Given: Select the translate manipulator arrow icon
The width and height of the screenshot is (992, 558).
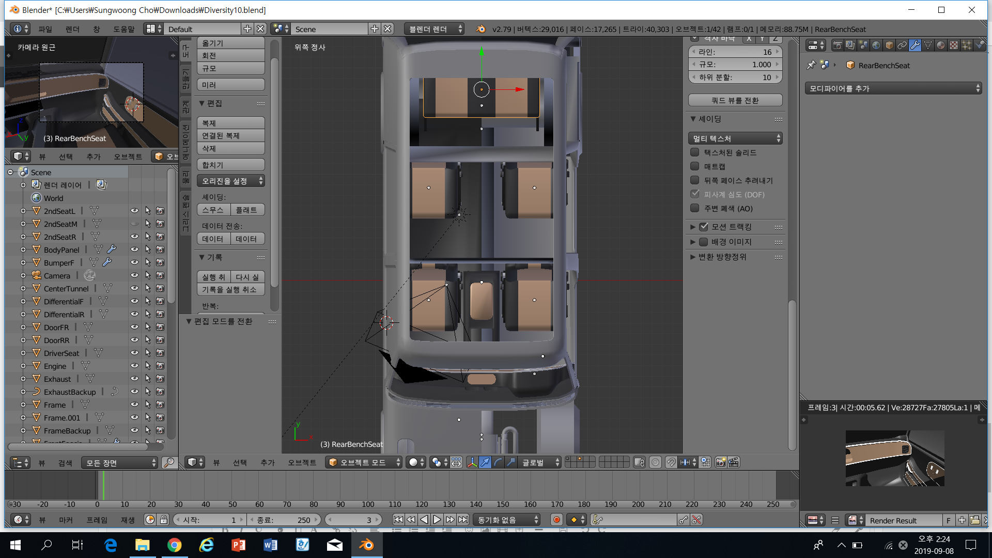Looking at the screenshot, I should [485, 462].
